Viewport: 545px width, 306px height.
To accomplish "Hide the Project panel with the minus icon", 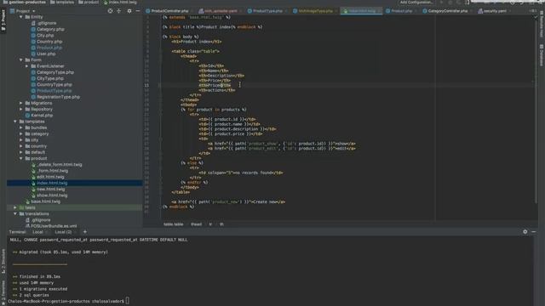I will (x=138, y=11).
